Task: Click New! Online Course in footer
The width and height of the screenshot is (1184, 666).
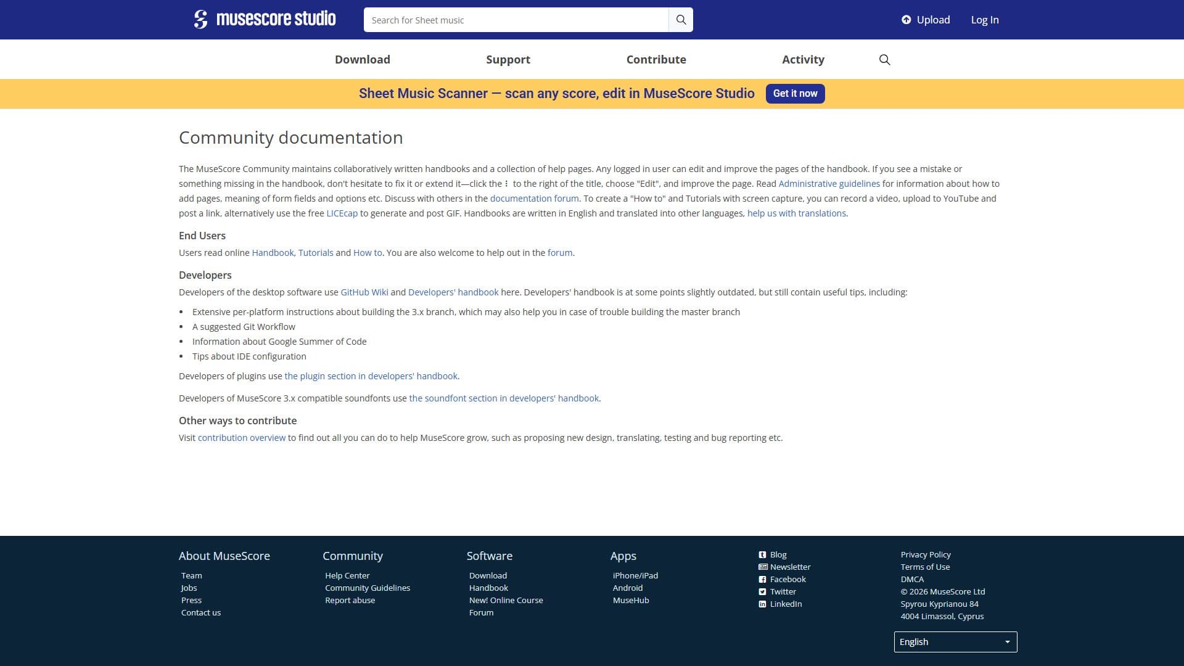Action: click(506, 600)
